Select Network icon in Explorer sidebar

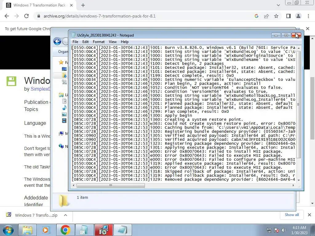coord(61,146)
